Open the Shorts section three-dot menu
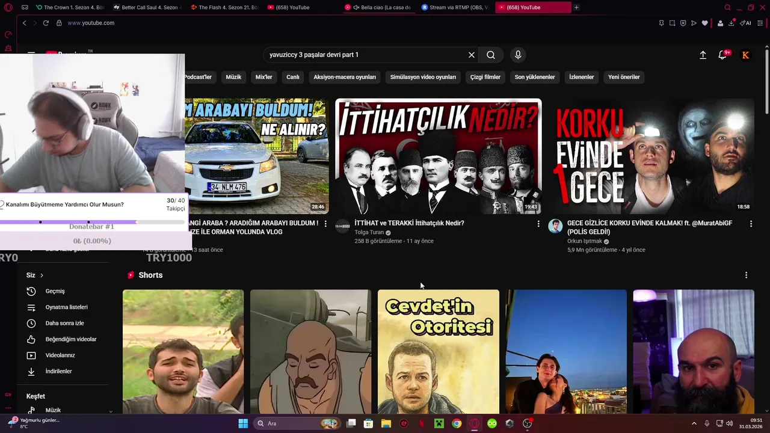The image size is (770, 433). [x=746, y=275]
